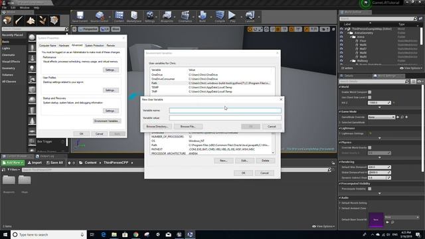Click the Build toolbar icon

[x=203, y=17]
